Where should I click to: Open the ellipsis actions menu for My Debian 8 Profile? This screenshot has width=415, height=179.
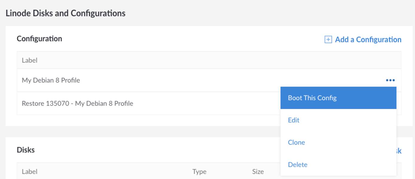pos(390,80)
